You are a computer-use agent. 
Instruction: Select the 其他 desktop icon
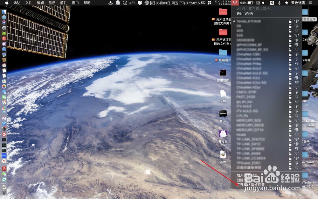(x=223, y=154)
